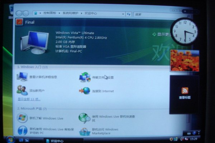The image size is (215, 143).
Task: Open the Recycle Bin desktop icon
Action: click(x=11, y=12)
